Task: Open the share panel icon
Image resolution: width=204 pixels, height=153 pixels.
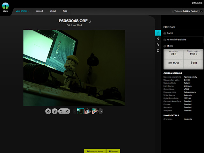Action: point(158,39)
